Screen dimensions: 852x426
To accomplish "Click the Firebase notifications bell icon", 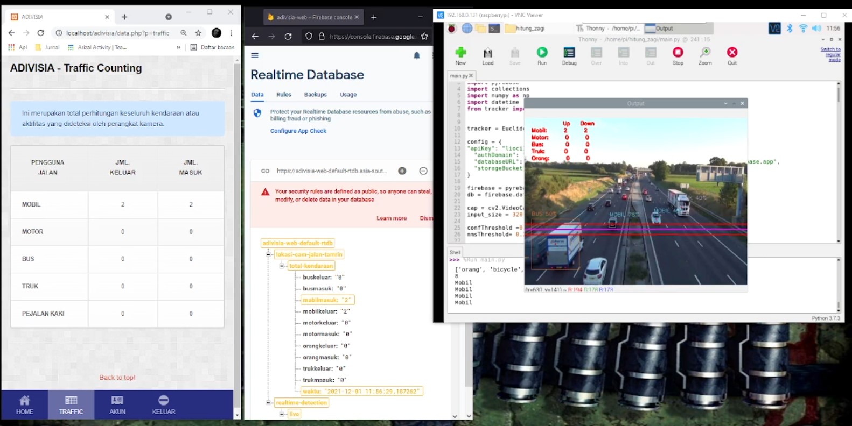I will pyautogui.click(x=416, y=55).
